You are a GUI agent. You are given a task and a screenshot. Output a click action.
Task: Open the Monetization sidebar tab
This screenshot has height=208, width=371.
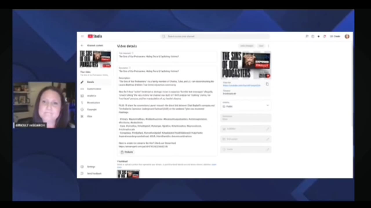click(94, 103)
